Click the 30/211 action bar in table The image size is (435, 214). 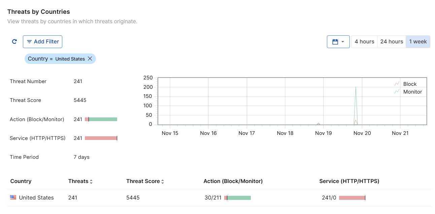pyautogui.click(x=238, y=198)
